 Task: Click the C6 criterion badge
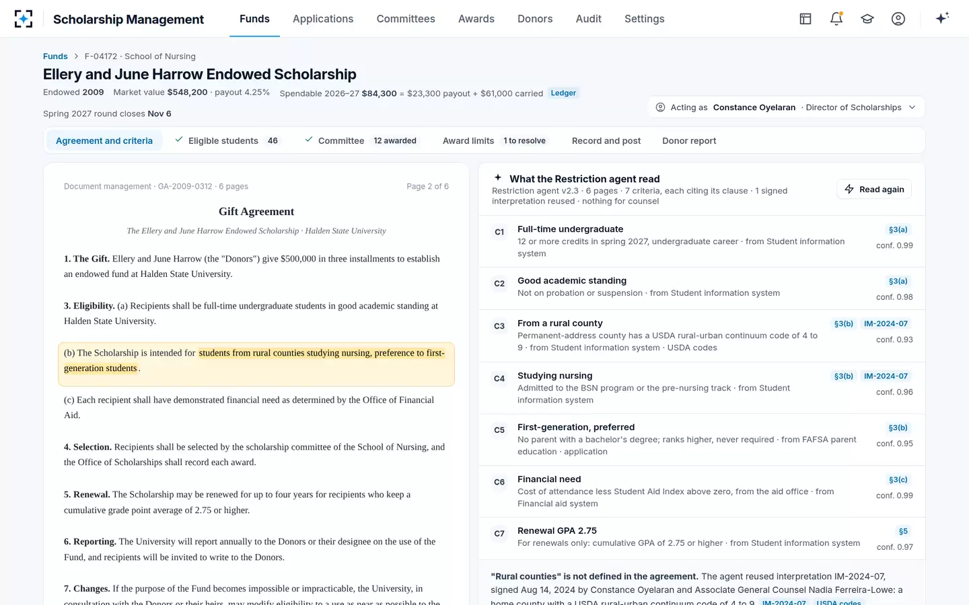(499, 482)
